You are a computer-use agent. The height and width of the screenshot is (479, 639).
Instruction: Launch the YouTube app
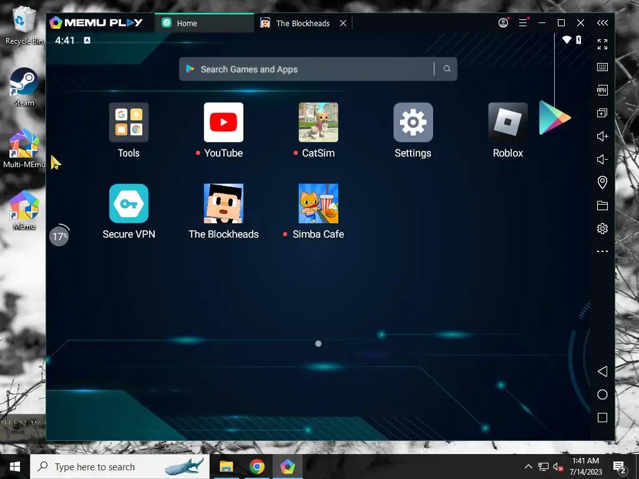point(223,122)
